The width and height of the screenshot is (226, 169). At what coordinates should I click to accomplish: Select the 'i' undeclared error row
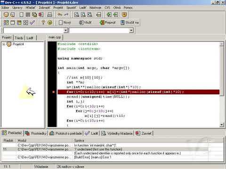pos(113,149)
